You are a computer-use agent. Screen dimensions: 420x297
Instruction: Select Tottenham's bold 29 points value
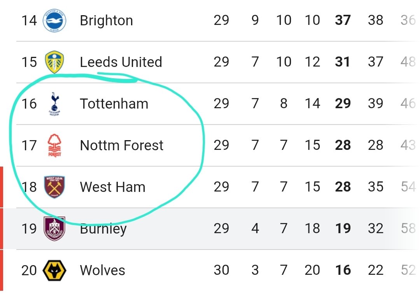(x=343, y=104)
